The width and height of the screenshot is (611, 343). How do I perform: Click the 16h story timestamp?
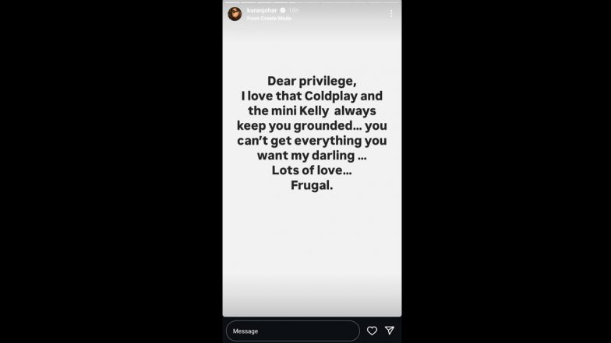tap(294, 11)
